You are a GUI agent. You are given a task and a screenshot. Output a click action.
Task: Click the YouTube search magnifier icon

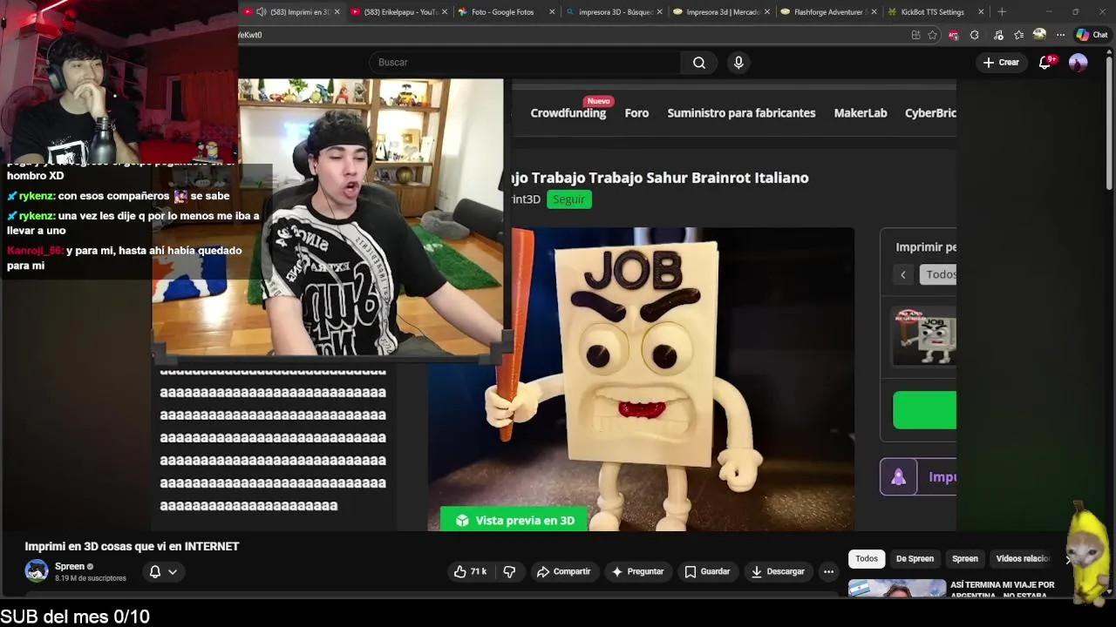pyautogui.click(x=699, y=63)
